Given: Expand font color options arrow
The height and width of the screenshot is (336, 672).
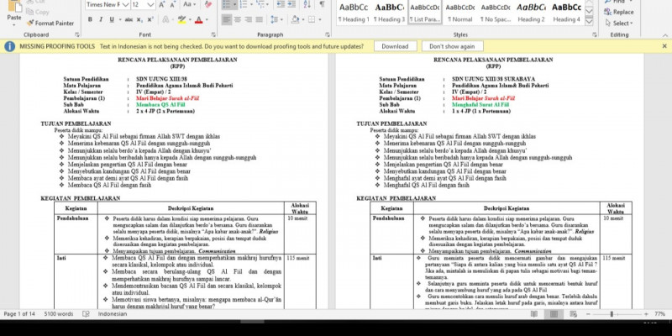Looking at the screenshot, I should pos(207,19).
